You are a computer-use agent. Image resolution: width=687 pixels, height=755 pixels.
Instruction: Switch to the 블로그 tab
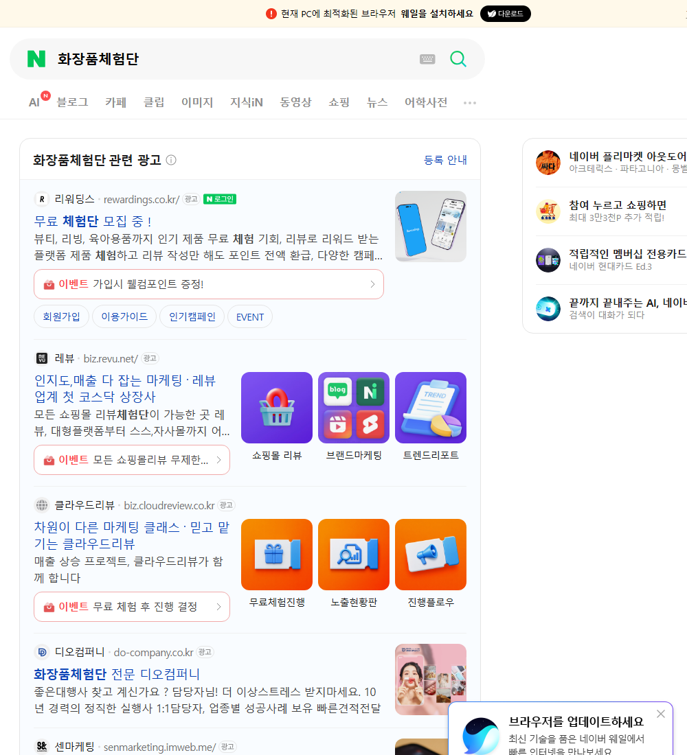(x=72, y=102)
